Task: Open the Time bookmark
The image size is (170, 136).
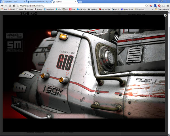Action: point(72,9)
